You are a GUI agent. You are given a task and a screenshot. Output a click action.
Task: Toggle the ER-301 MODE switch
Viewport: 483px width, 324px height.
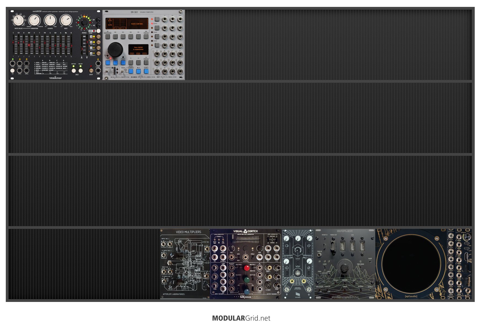point(122,71)
